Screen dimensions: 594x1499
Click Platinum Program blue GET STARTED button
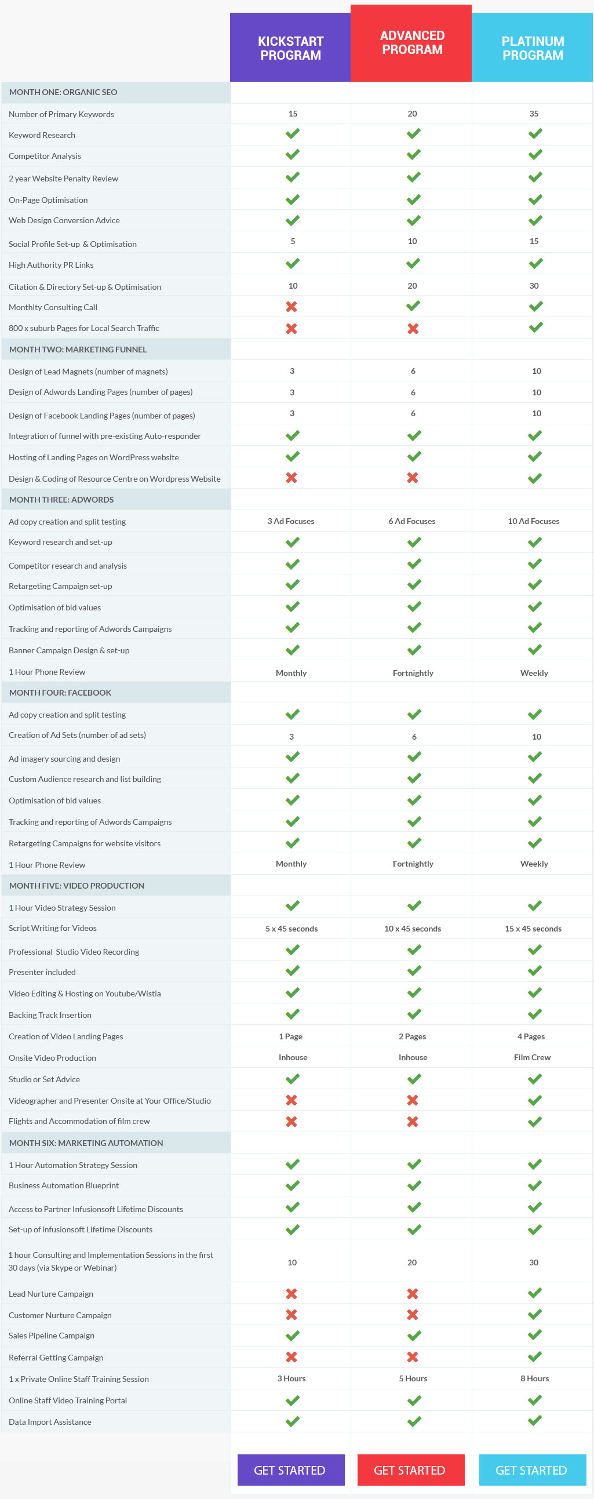[x=533, y=1470]
